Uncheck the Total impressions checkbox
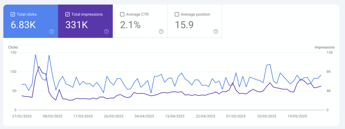Image resolution: width=345 pixels, height=129 pixels. click(67, 14)
